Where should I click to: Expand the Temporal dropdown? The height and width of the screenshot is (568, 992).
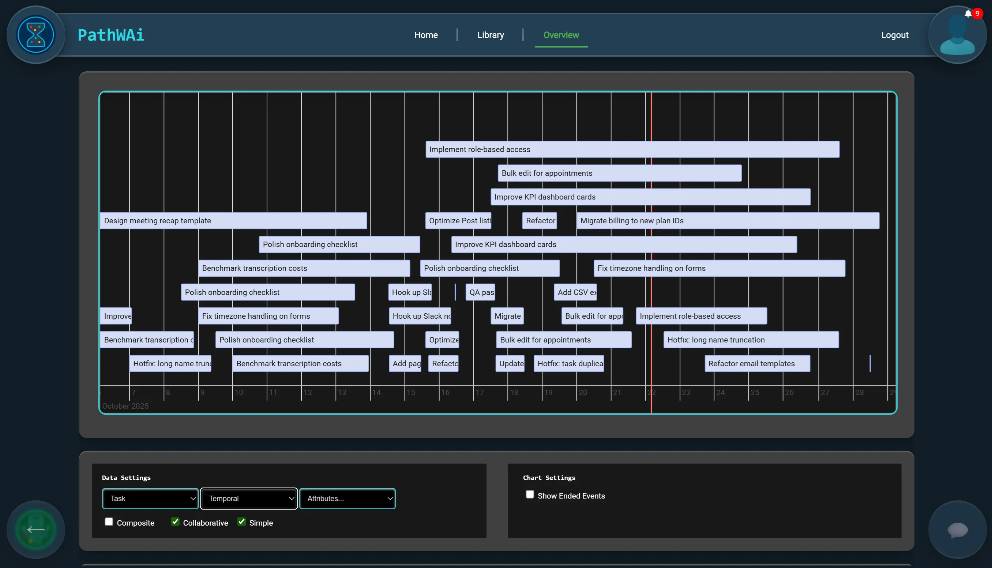pos(249,498)
